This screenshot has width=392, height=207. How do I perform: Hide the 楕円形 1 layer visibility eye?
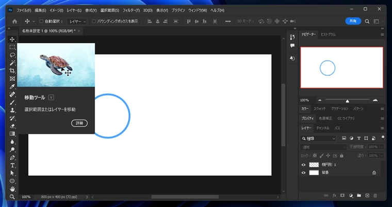tap(303, 165)
